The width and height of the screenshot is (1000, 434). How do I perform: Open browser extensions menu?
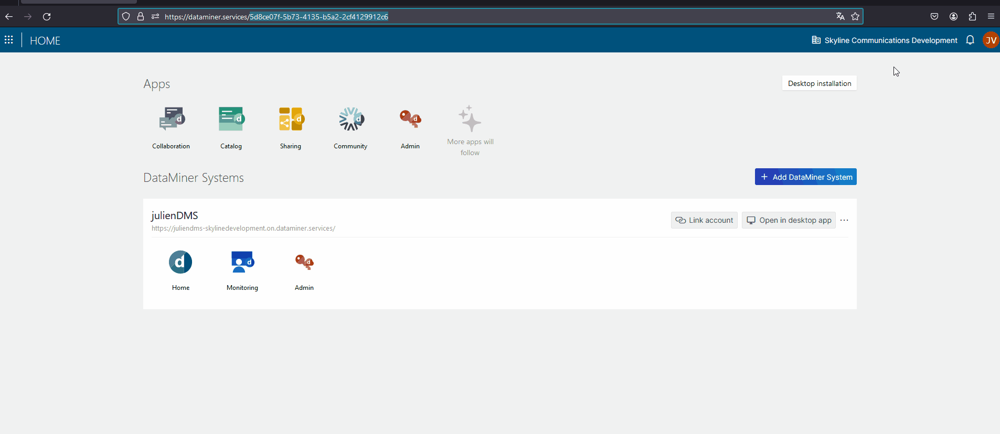[972, 17]
